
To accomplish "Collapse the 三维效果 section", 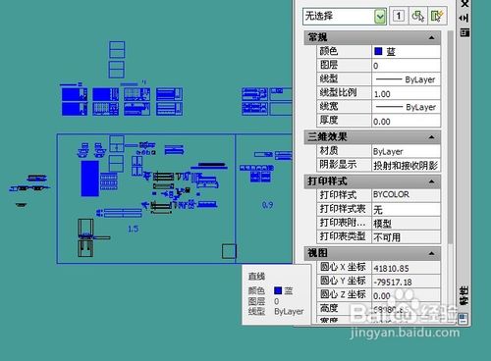I will point(432,137).
